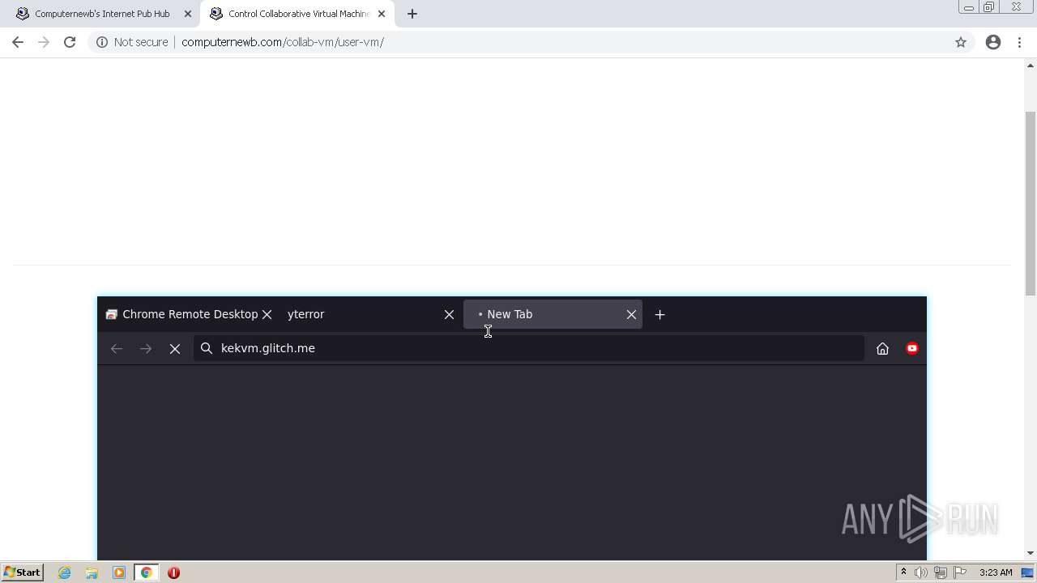Image resolution: width=1037 pixels, height=583 pixels.
Task: Click the page vertical scrollbar thumb
Action: pos(1031,203)
